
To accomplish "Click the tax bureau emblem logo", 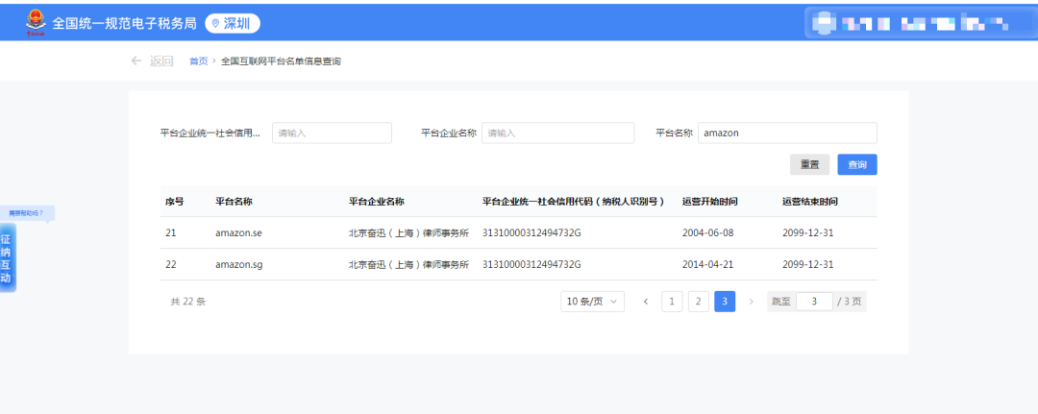I will point(35,22).
